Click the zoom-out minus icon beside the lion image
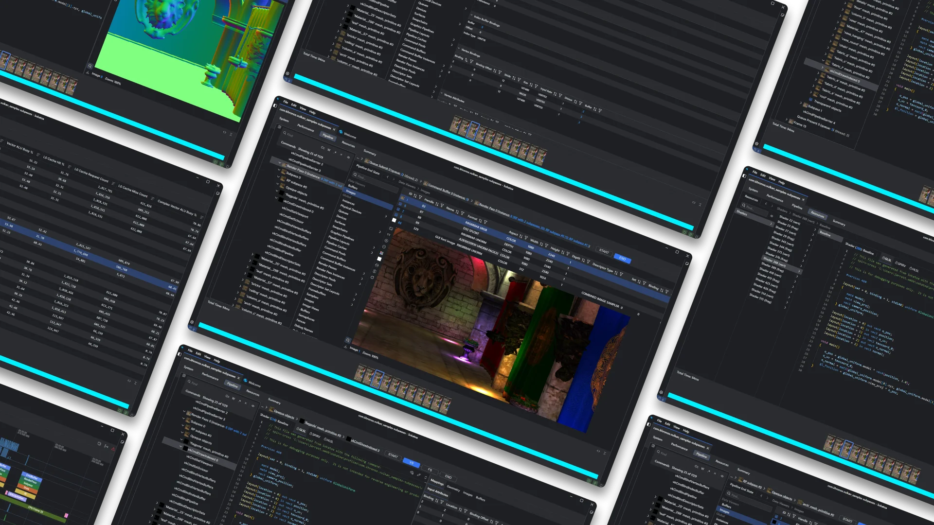The image size is (934, 525). [x=384, y=247]
